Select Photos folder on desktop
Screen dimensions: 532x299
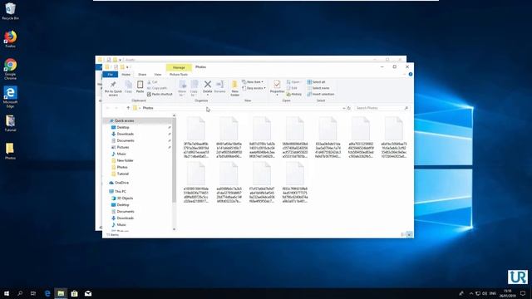10,151
